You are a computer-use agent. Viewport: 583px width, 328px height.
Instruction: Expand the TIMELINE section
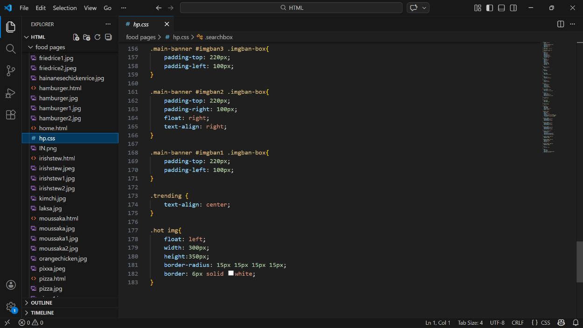(x=42, y=313)
